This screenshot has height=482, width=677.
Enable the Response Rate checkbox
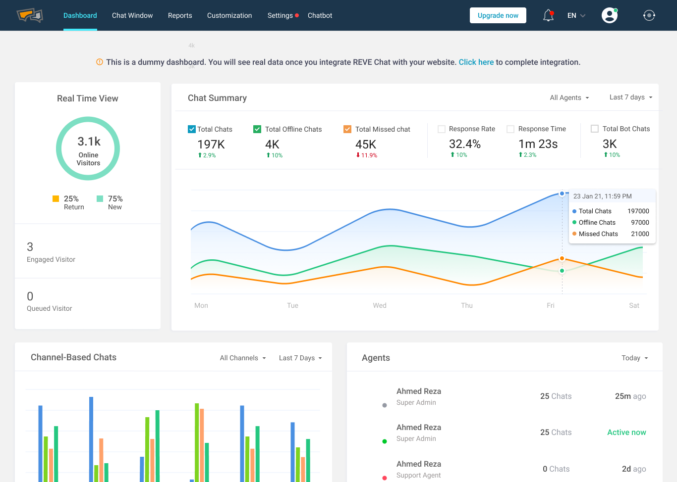coord(442,129)
